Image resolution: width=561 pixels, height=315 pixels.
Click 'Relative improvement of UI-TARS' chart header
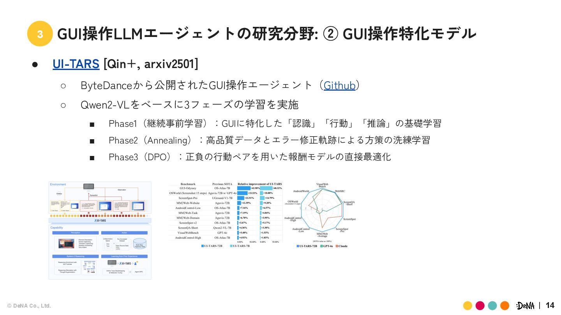[260, 184]
